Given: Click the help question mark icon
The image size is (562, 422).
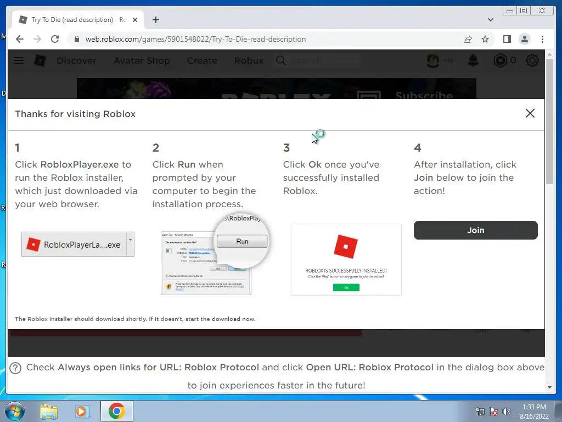Looking at the screenshot, I should coord(15,368).
